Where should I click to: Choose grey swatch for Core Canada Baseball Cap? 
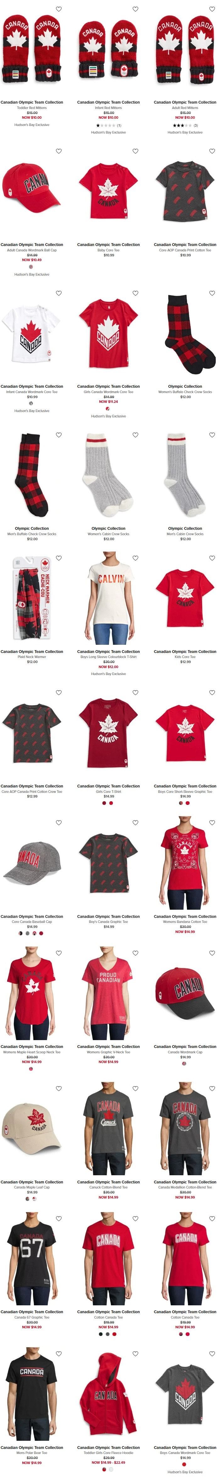[x=27, y=933]
